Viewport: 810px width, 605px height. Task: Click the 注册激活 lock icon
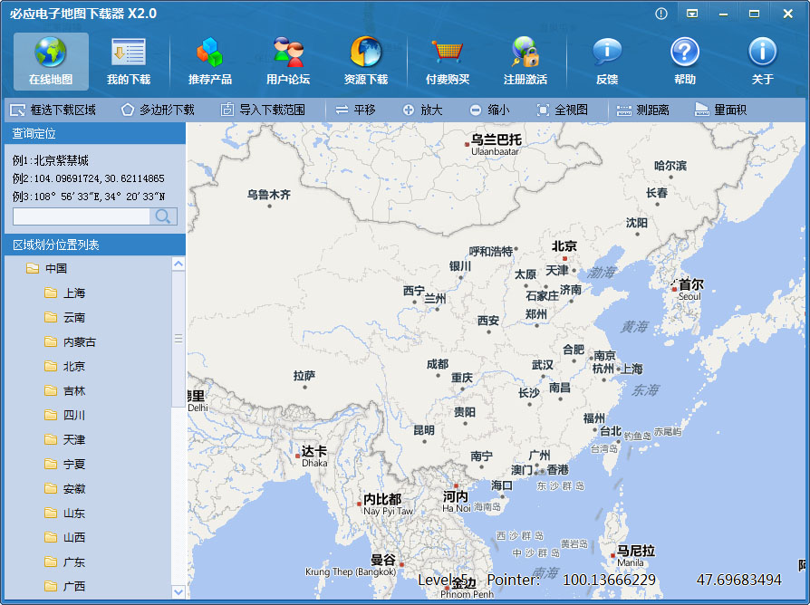(526, 61)
